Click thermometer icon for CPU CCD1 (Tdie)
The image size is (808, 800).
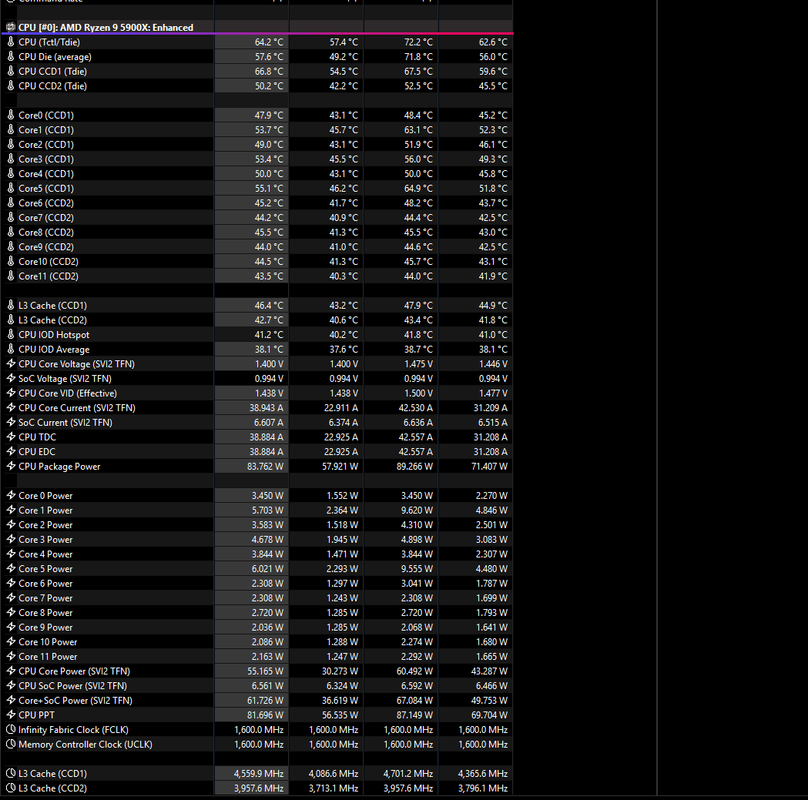[10, 71]
